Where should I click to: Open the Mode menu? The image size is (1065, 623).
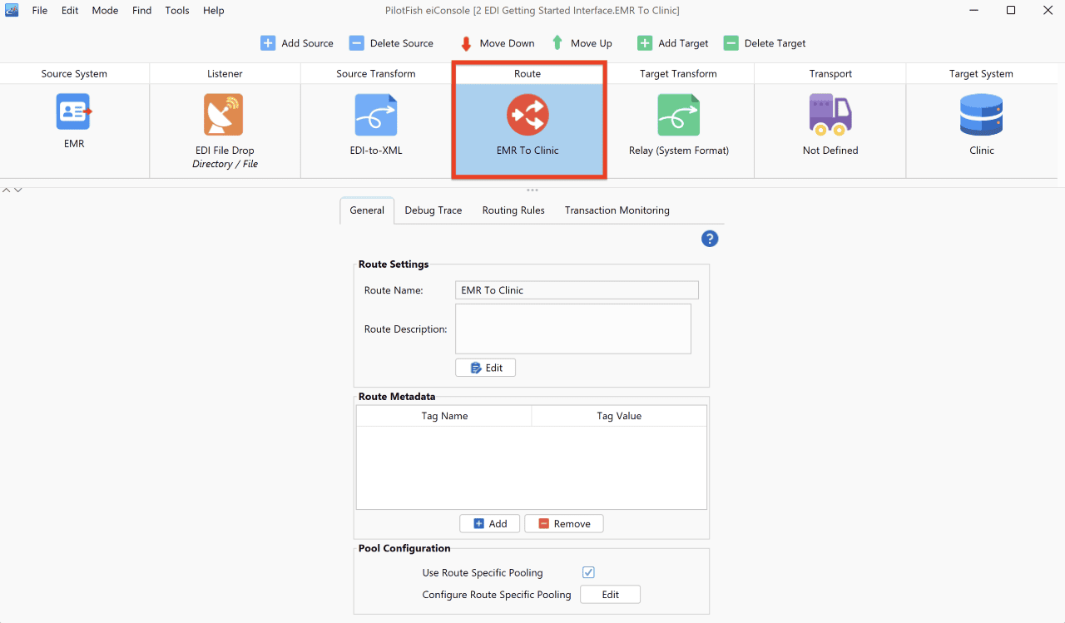(x=105, y=11)
